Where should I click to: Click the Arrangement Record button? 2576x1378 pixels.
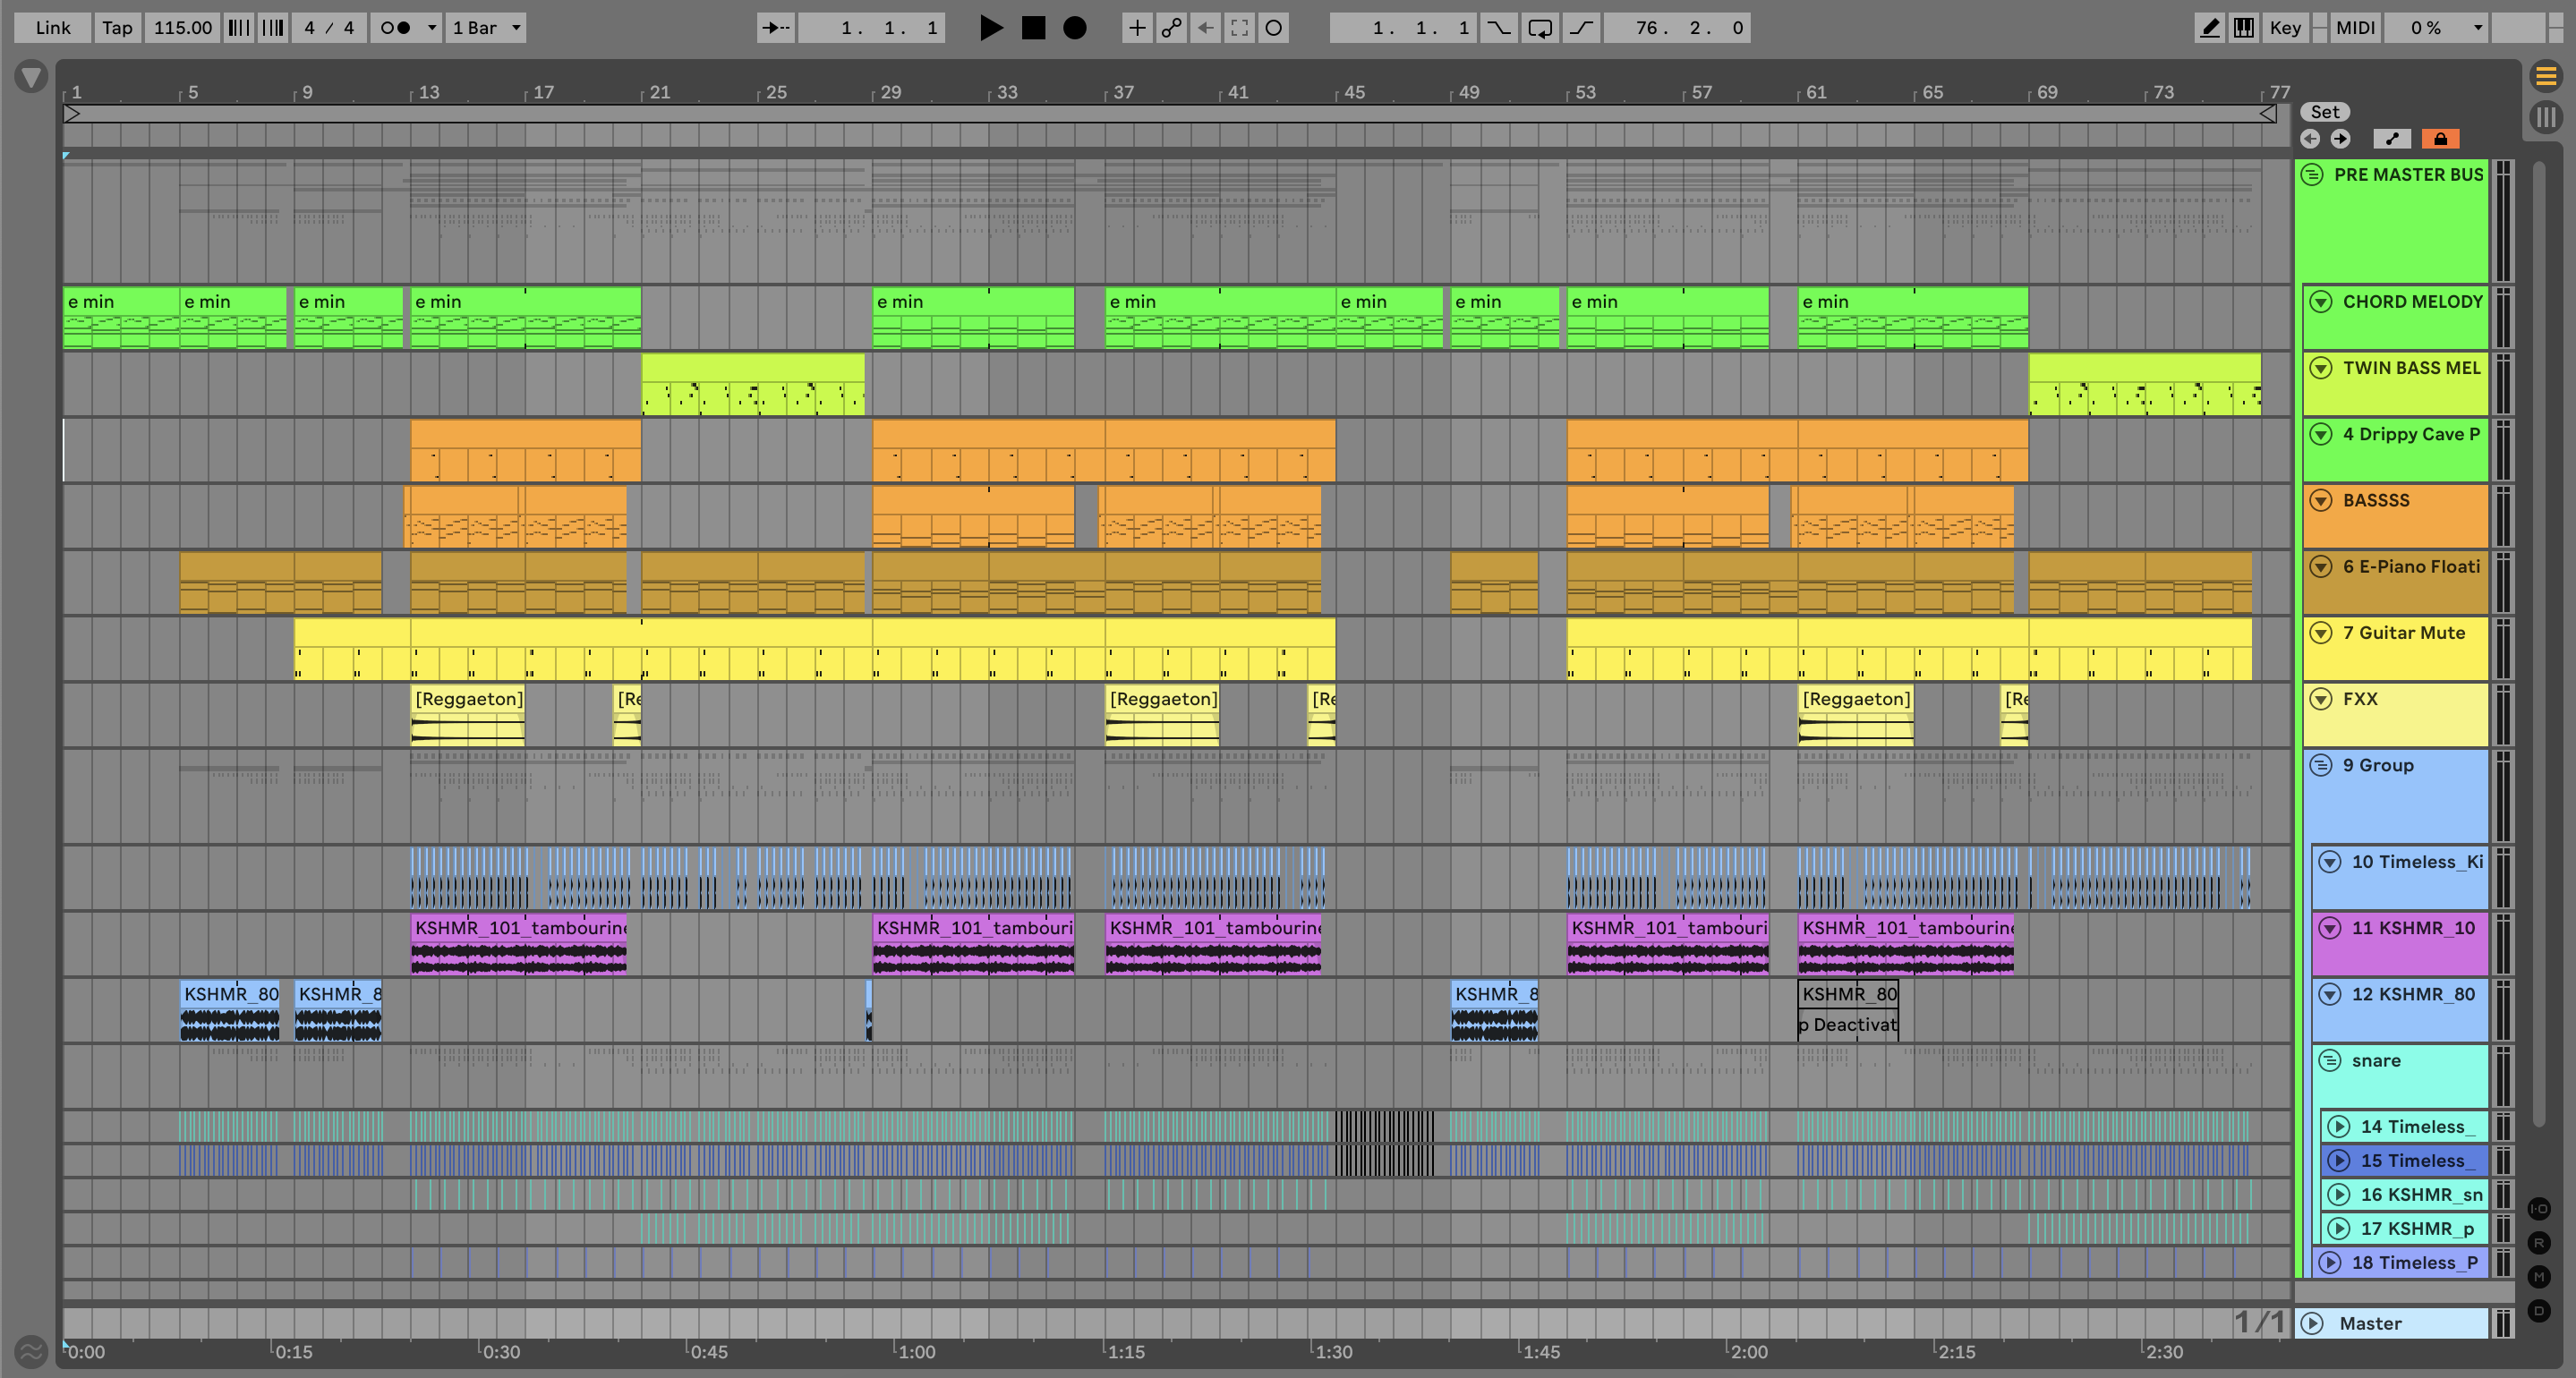1074,28
